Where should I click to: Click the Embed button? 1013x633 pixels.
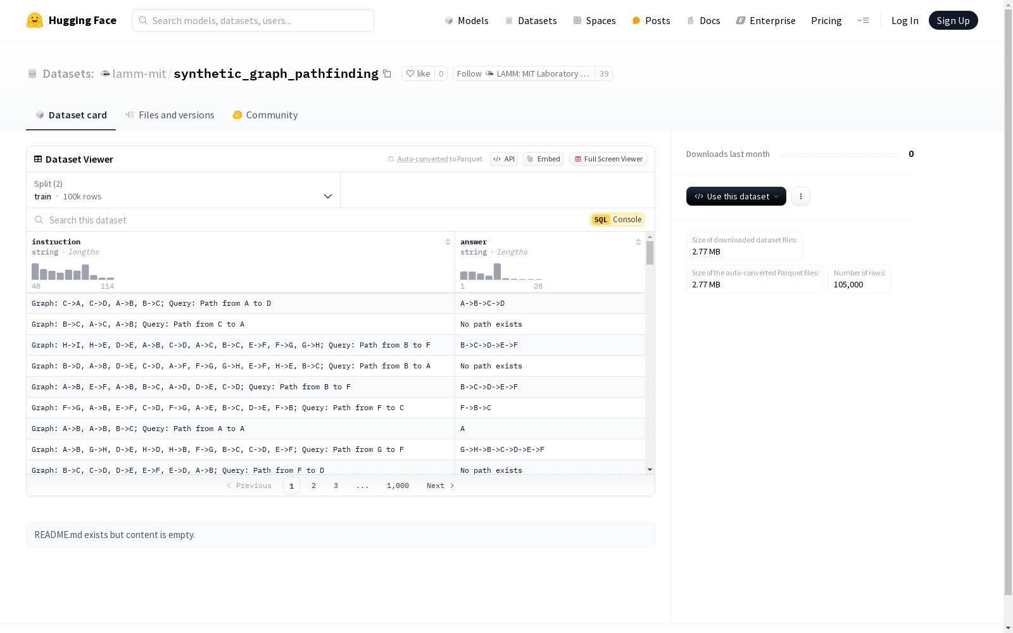coord(543,159)
